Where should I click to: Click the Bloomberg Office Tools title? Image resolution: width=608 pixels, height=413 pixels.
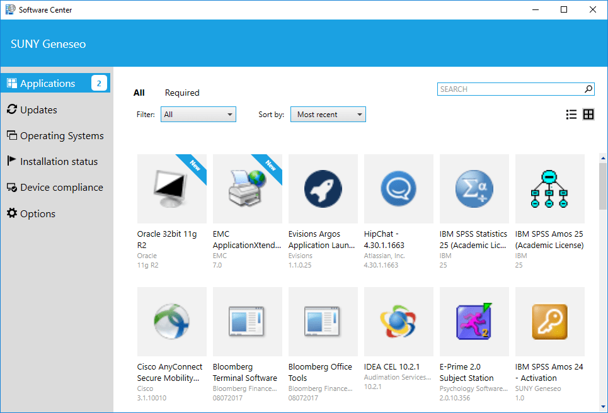pos(320,372)
